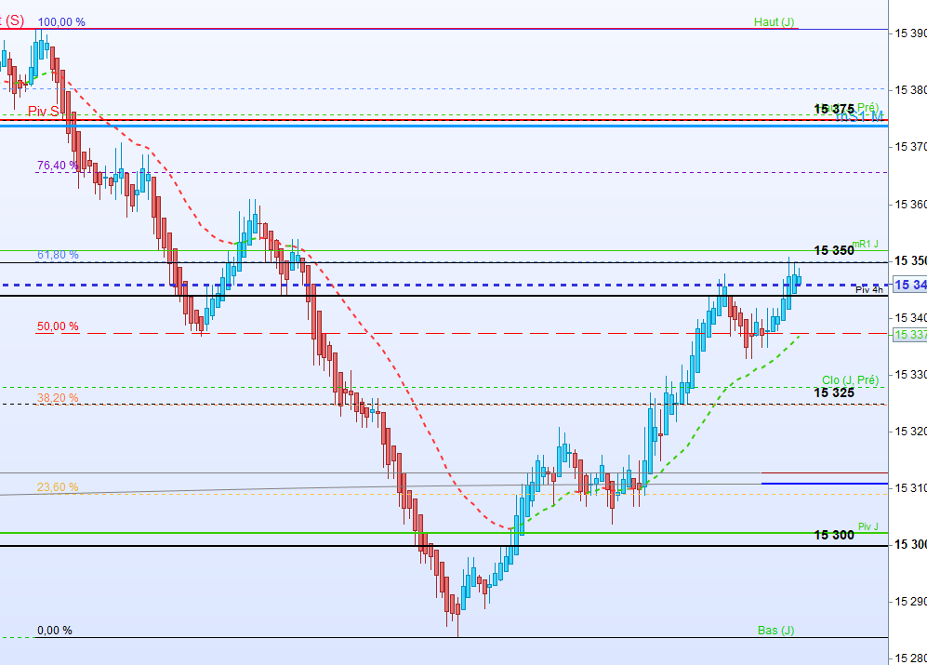
Task: Click the blue current price tag on the axis
Action: pos(910,285)
